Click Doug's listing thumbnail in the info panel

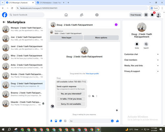pos(142,27)
